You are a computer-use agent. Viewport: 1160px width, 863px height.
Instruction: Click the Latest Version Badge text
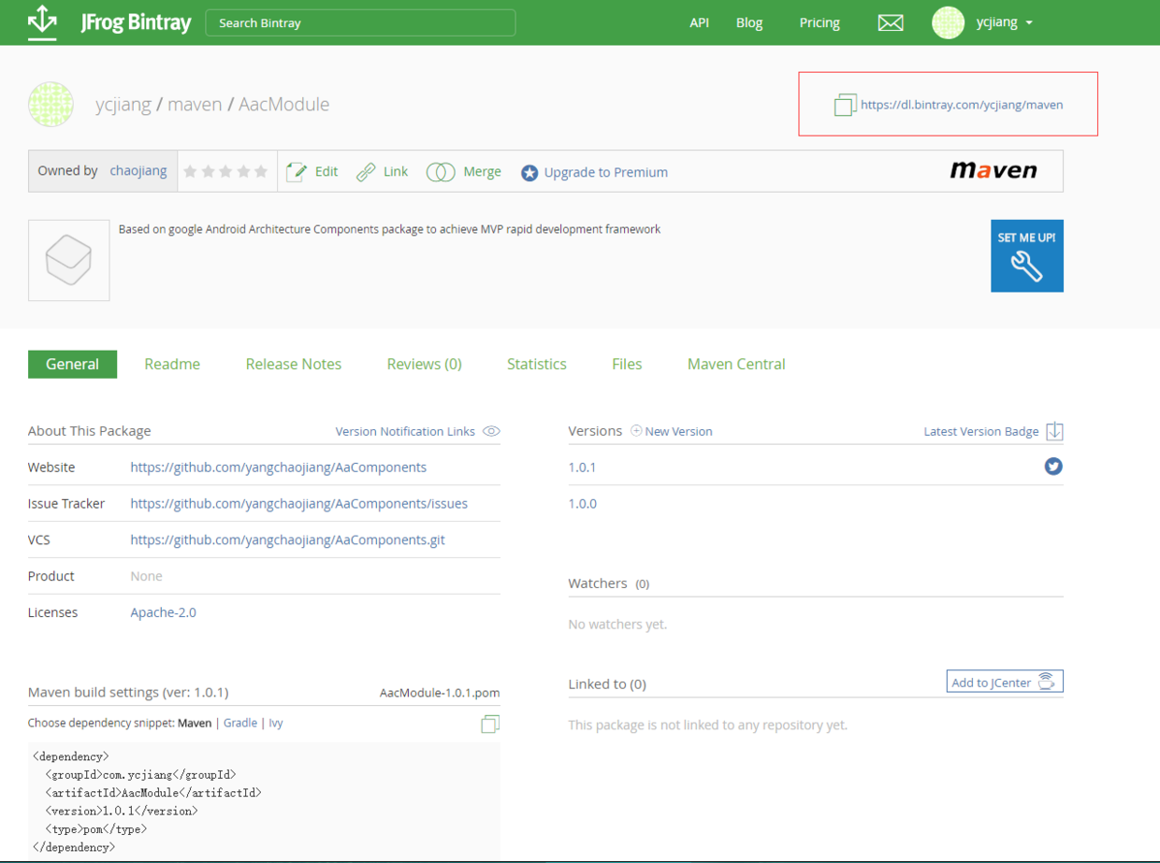point(981,431)
